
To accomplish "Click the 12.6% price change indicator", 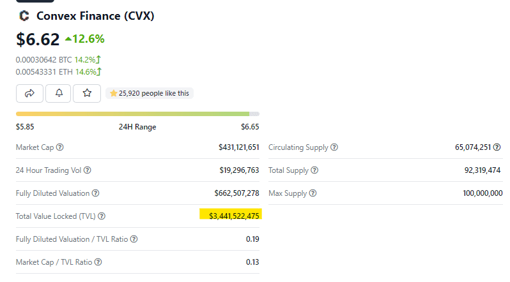I will [85, 39].
